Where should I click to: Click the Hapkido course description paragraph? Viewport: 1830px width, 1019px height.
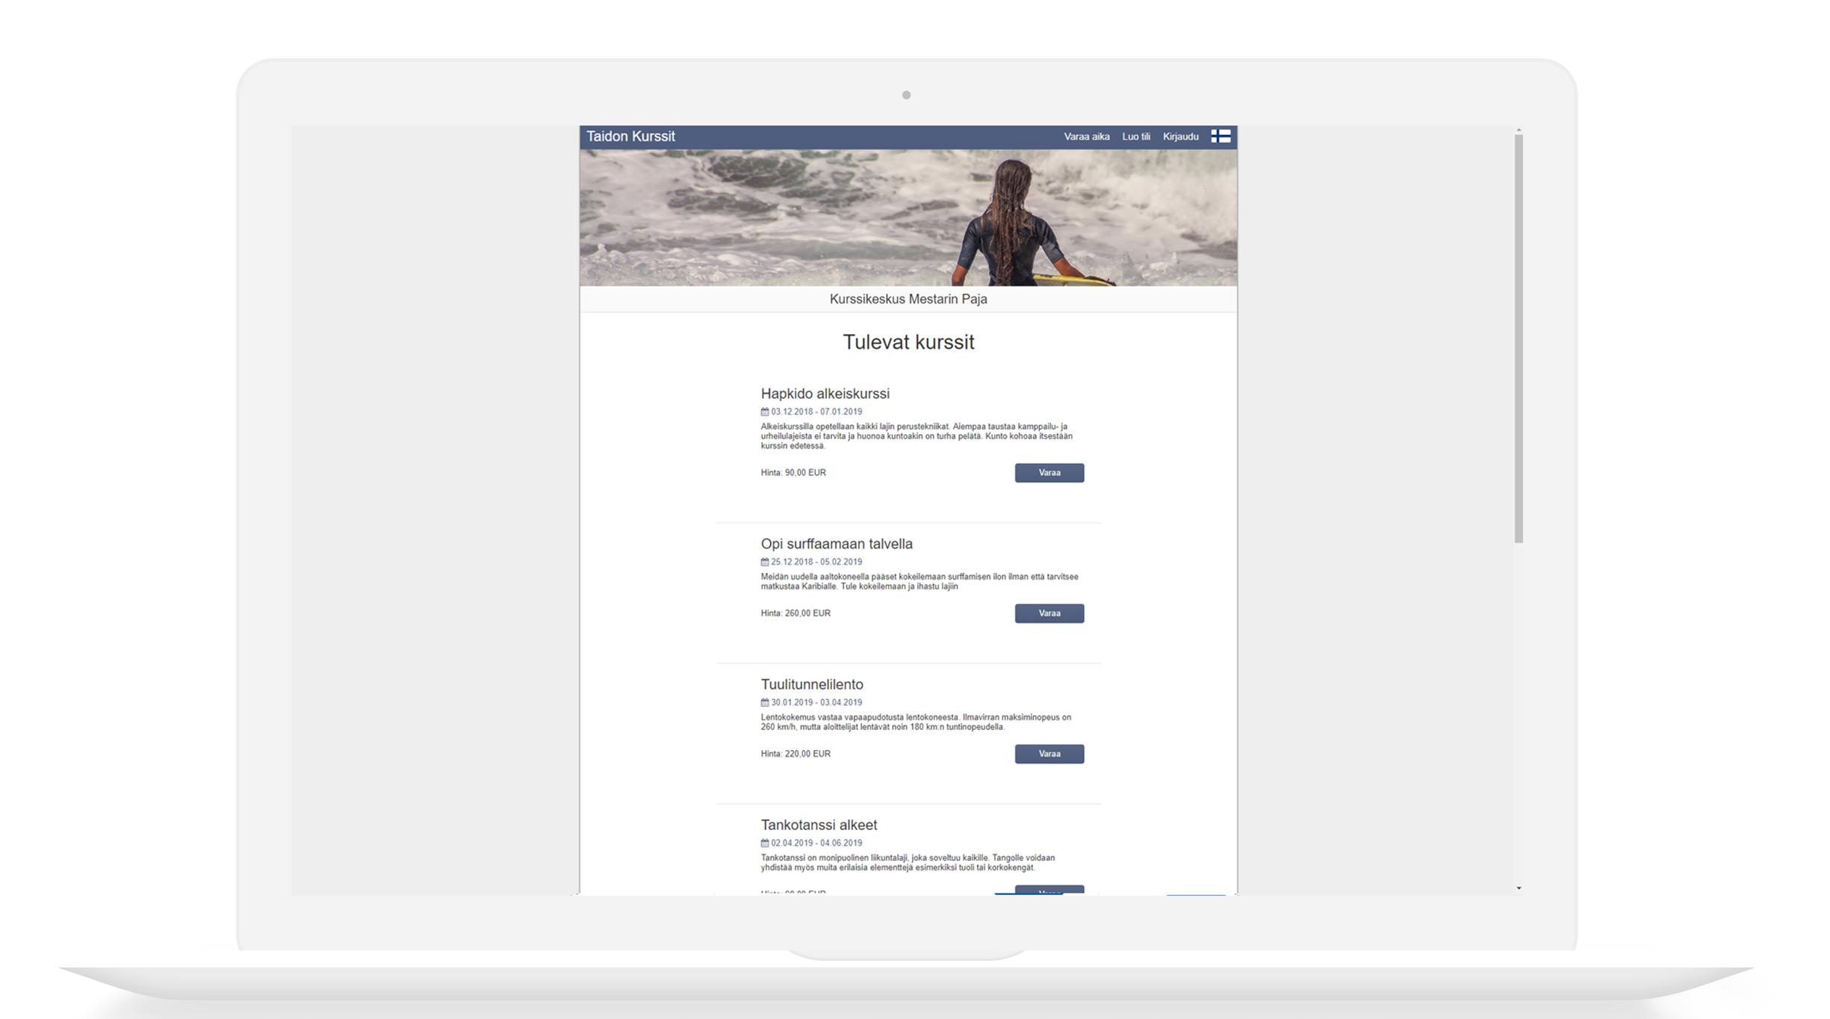coord(916,436)
